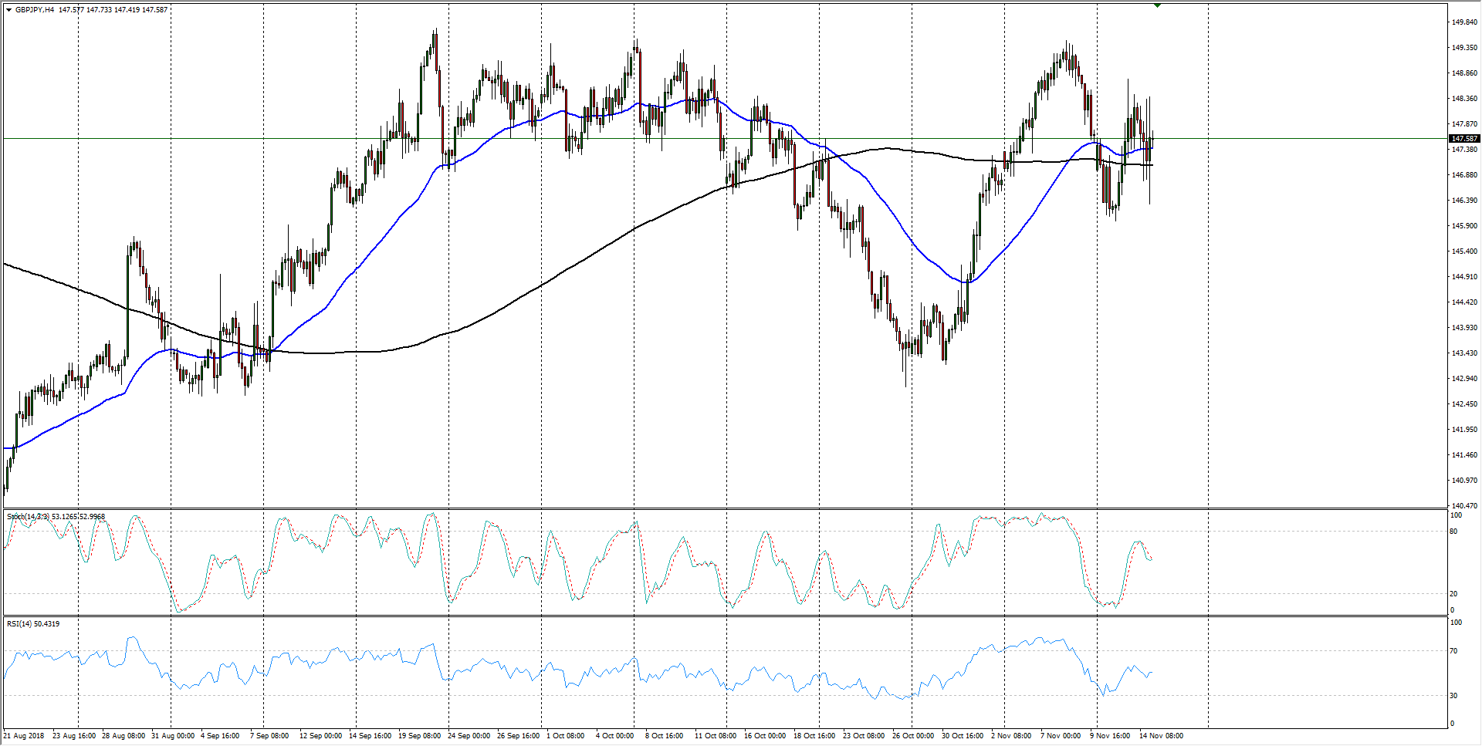Select the current price label 147.587
The image size is (1482, 746).
point(1463,139)
